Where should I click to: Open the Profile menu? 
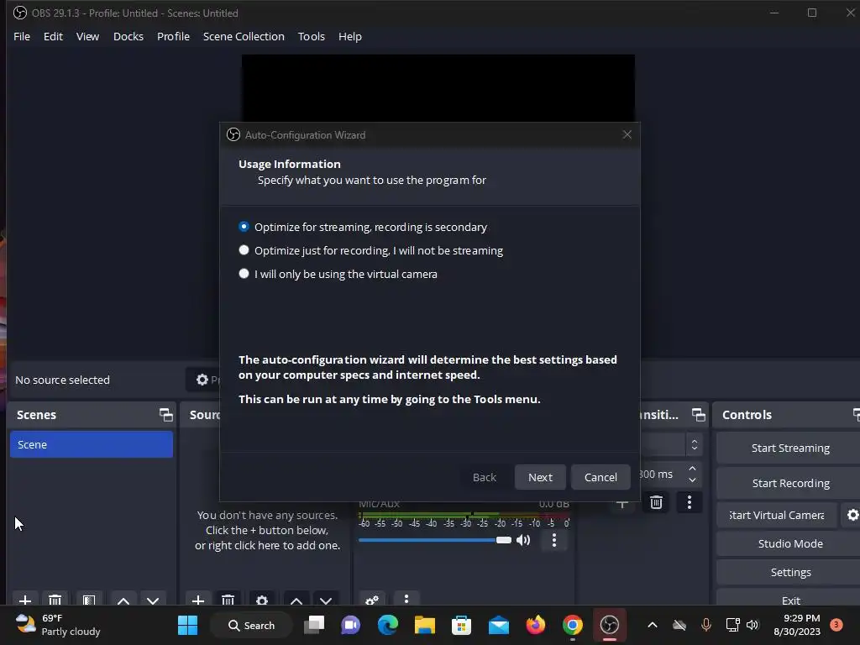coord(173,36)
